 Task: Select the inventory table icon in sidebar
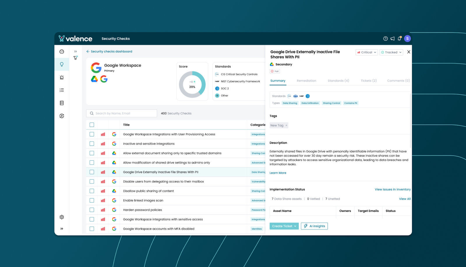62,103
